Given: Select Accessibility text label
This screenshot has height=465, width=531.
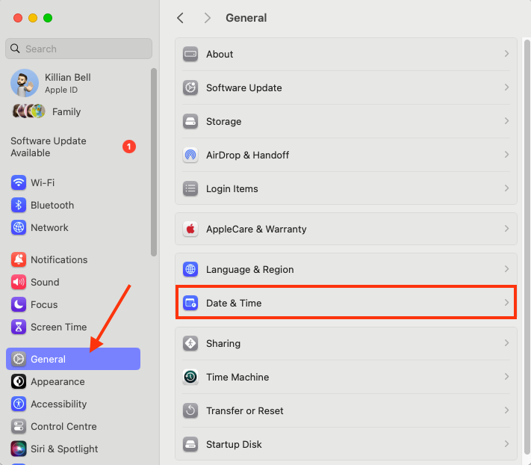Looking at the screenshot, I should click(58, 404).
